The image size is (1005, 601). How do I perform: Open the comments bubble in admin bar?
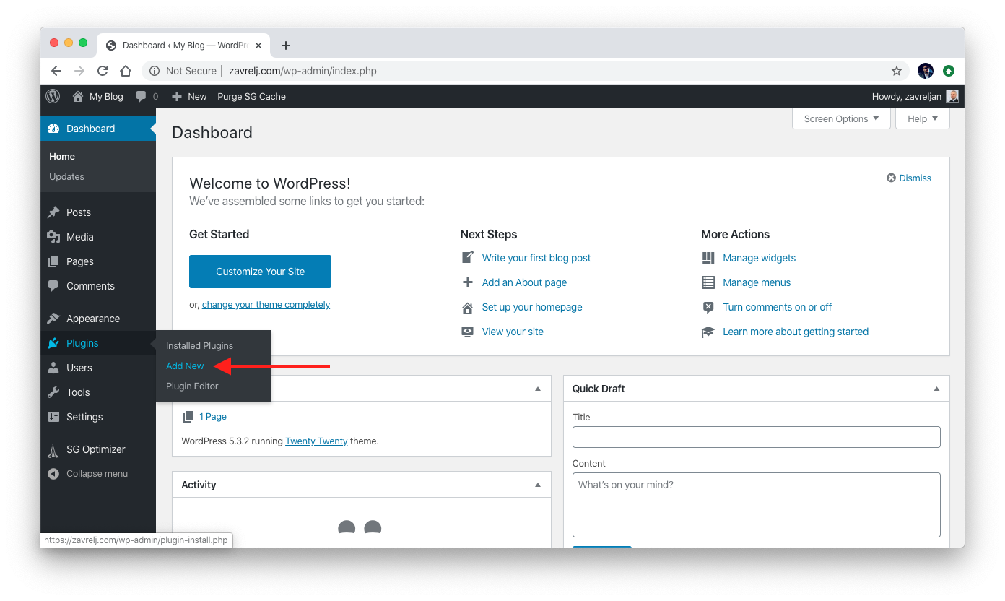coord(142,96)
